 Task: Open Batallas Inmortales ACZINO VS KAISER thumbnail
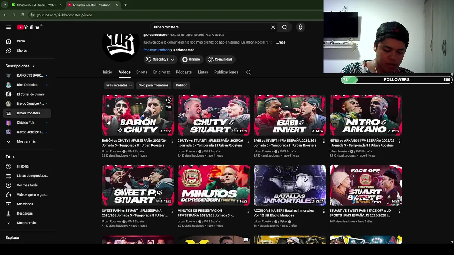(x=289, y=185)
